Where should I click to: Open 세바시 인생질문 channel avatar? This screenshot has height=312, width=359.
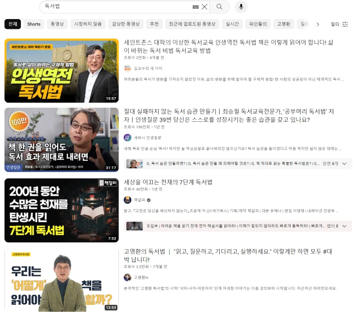pyautogui.click(x=128, y=138)
